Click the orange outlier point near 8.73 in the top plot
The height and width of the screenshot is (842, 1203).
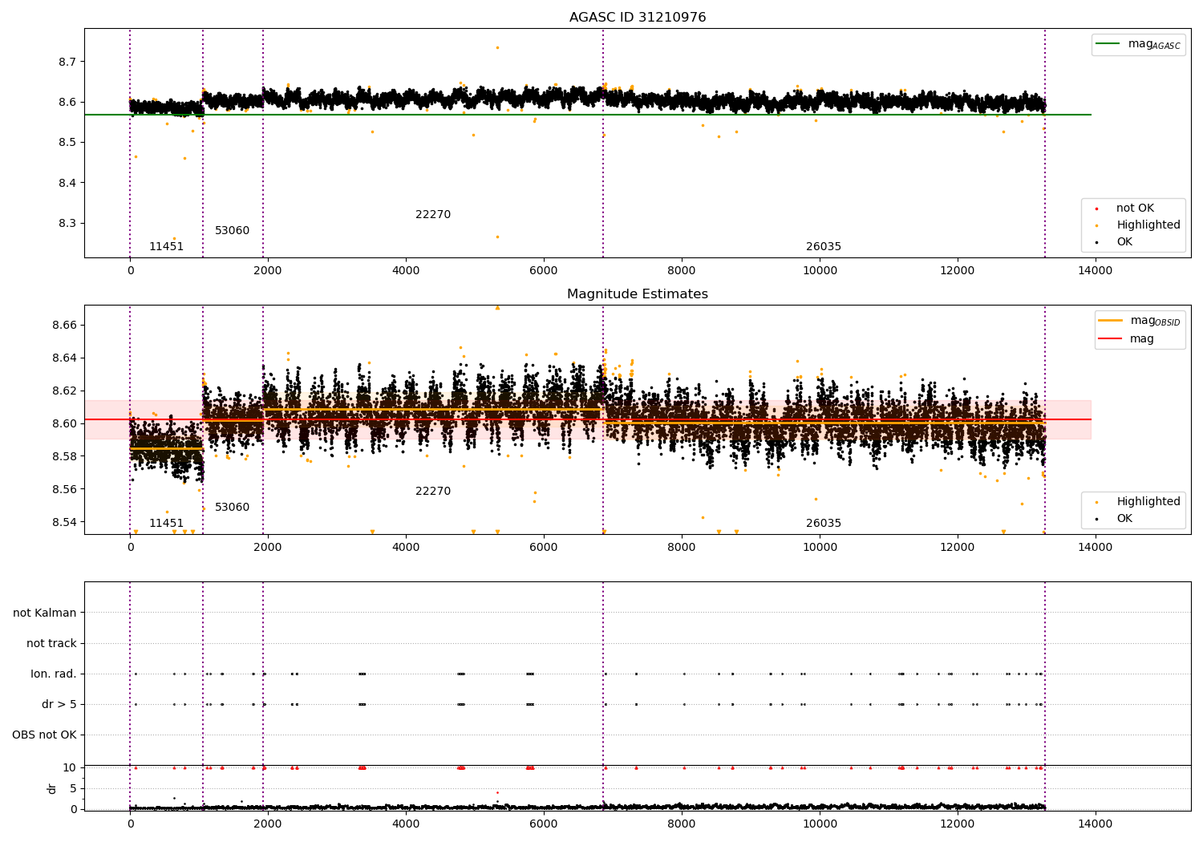point(497,47)
